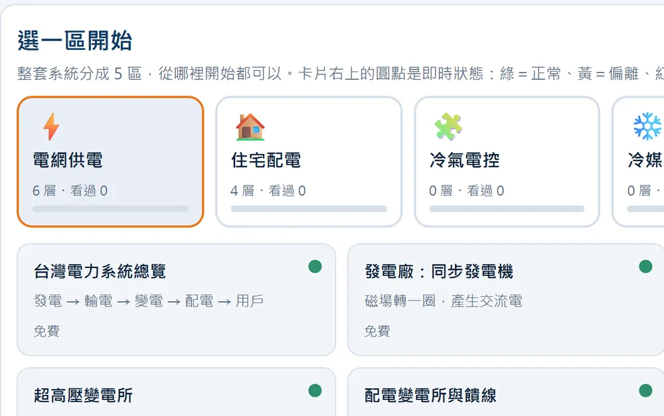Click the progress bar under 冷氣電控
Image resolution: width=664 pixels, height=416 pixels.
point(507,208)
